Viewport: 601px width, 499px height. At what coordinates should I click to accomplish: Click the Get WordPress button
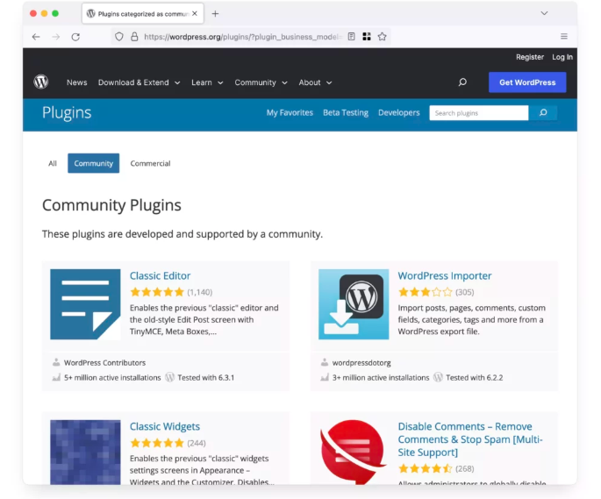[527, 82]
